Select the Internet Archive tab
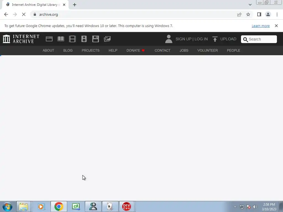The image size is (283, 212). (35, 5)
